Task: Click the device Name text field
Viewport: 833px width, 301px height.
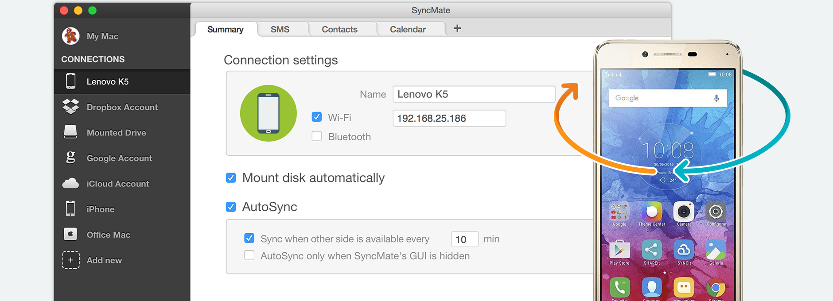Action: (x=474, y=94)
